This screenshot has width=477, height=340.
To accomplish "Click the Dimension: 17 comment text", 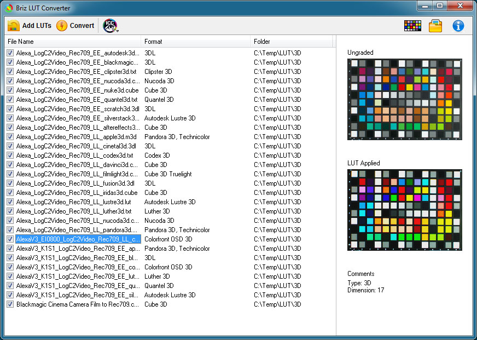I will pyautogui.click(x=365, y=290).
